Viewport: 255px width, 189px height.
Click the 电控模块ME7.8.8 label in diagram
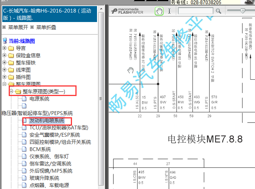point(205,139)
